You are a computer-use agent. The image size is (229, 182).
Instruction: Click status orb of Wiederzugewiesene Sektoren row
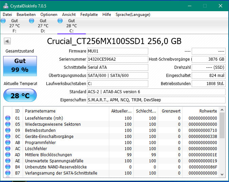8,124
